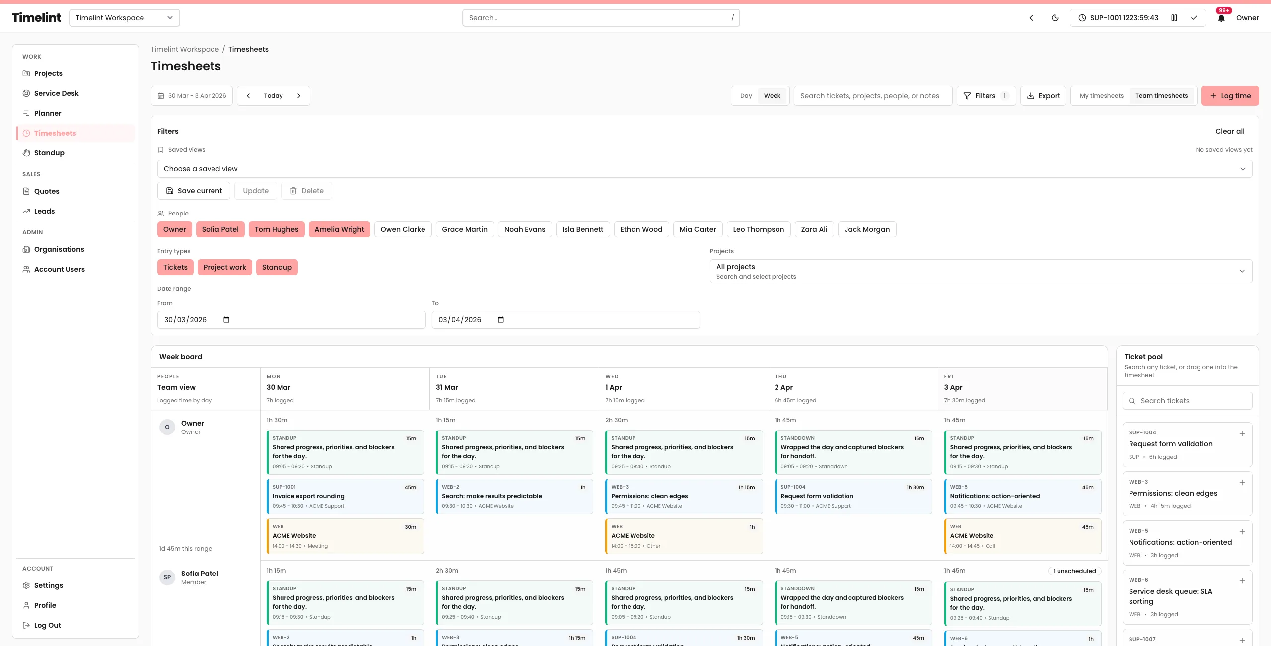Deselect Tom Hughes filter chip
This screenshot has height=646, width=1271.
coord(277,229)
